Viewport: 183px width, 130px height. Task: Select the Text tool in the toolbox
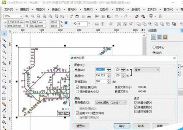4,93
